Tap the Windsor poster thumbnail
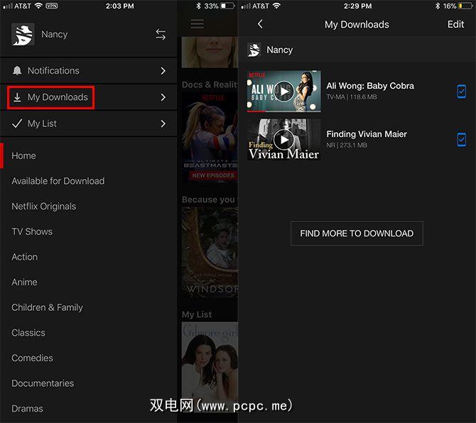Image resolution: width=476 pixels, height=423 pixels. tap(210, 252)
